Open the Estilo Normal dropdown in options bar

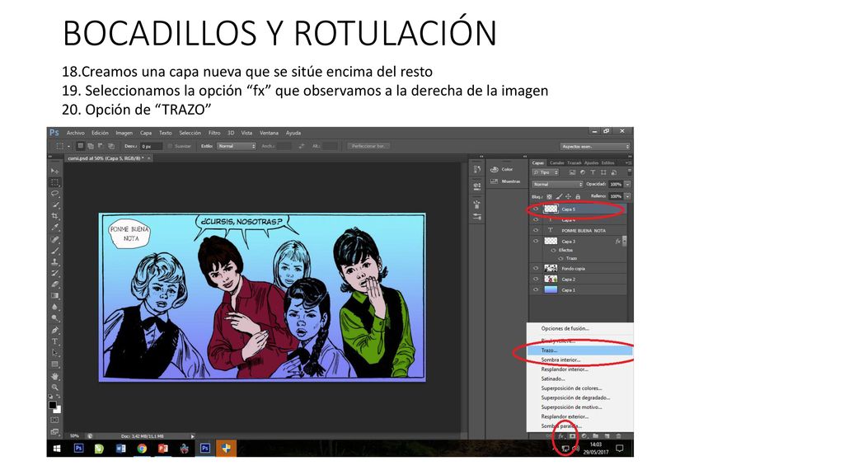(237, 146)
